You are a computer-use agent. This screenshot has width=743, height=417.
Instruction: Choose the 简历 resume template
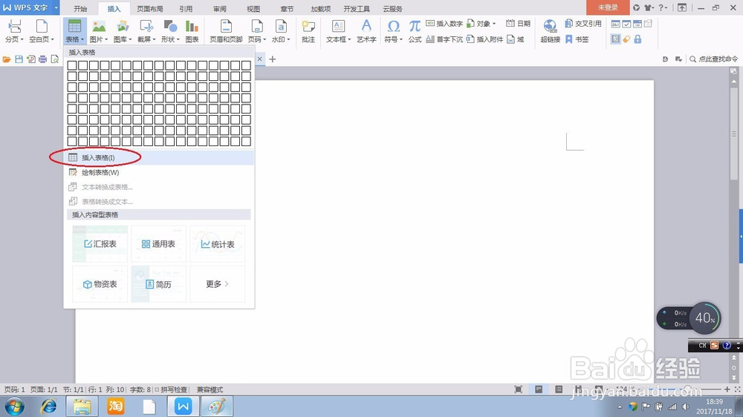[x=159, y=284]
